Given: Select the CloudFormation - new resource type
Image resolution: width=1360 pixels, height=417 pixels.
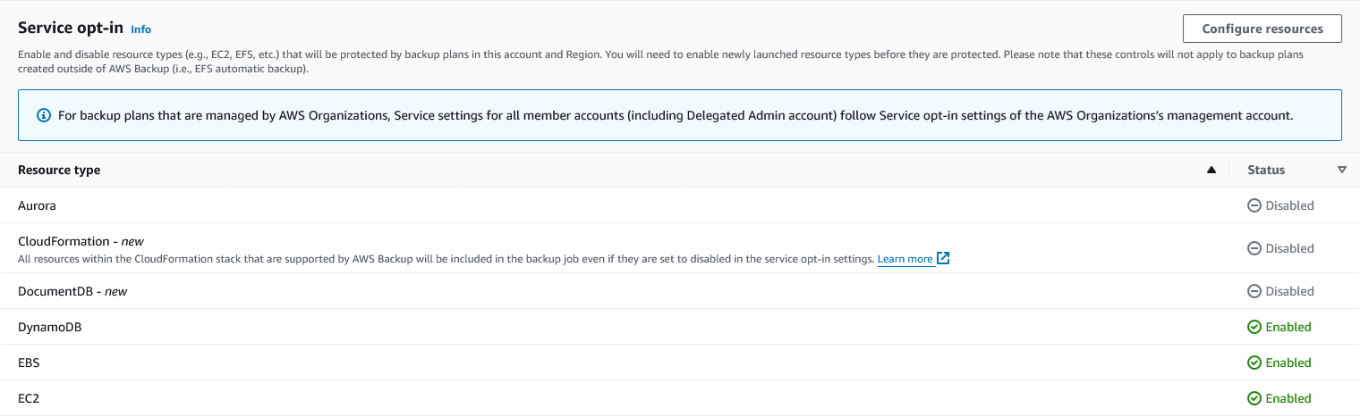Looking at the screenshot, I should (x=81, y=241).
